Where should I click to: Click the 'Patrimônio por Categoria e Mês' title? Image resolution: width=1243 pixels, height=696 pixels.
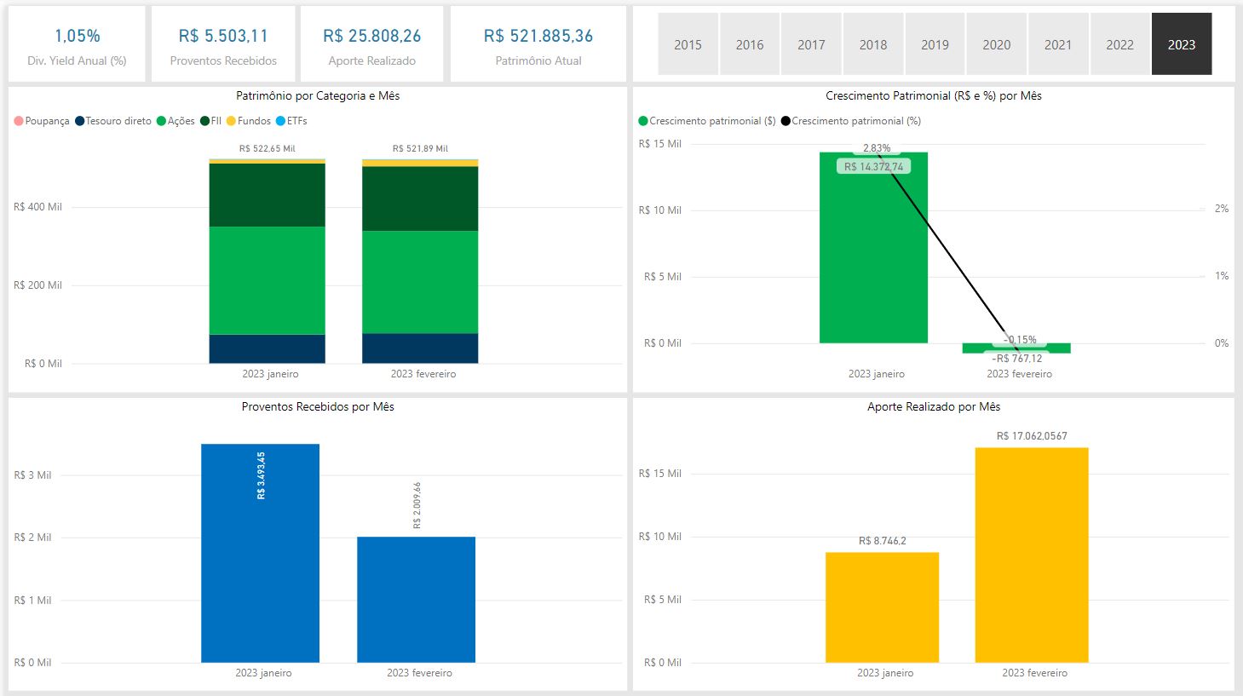pos(318,95)
